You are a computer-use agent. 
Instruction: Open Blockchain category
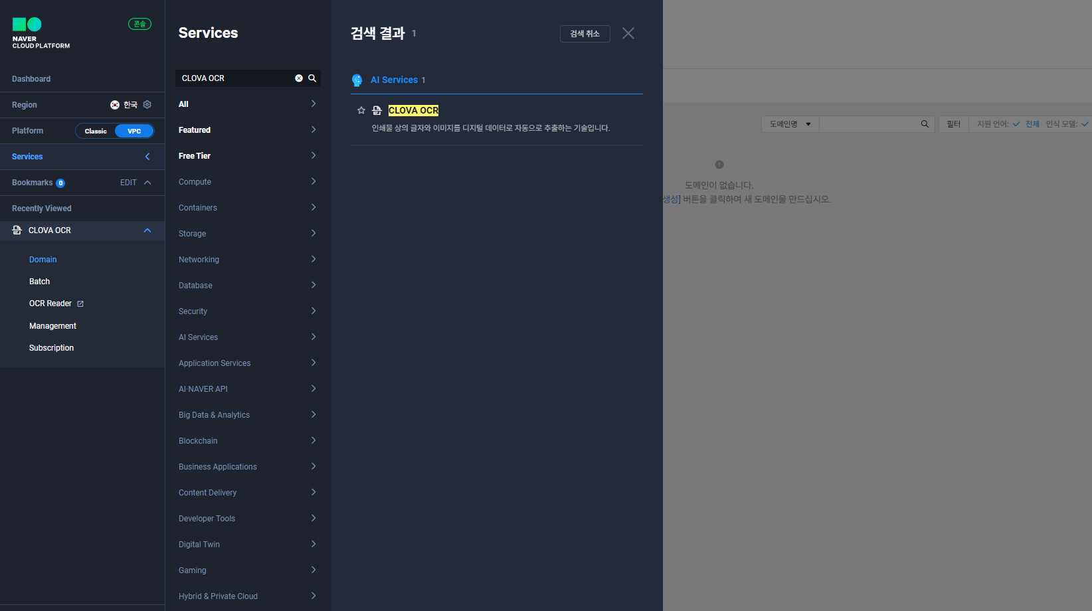(248, 441)
